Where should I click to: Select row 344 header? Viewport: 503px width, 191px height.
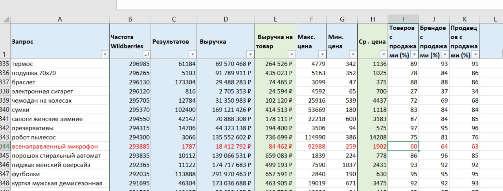click(x=5, y=147)
